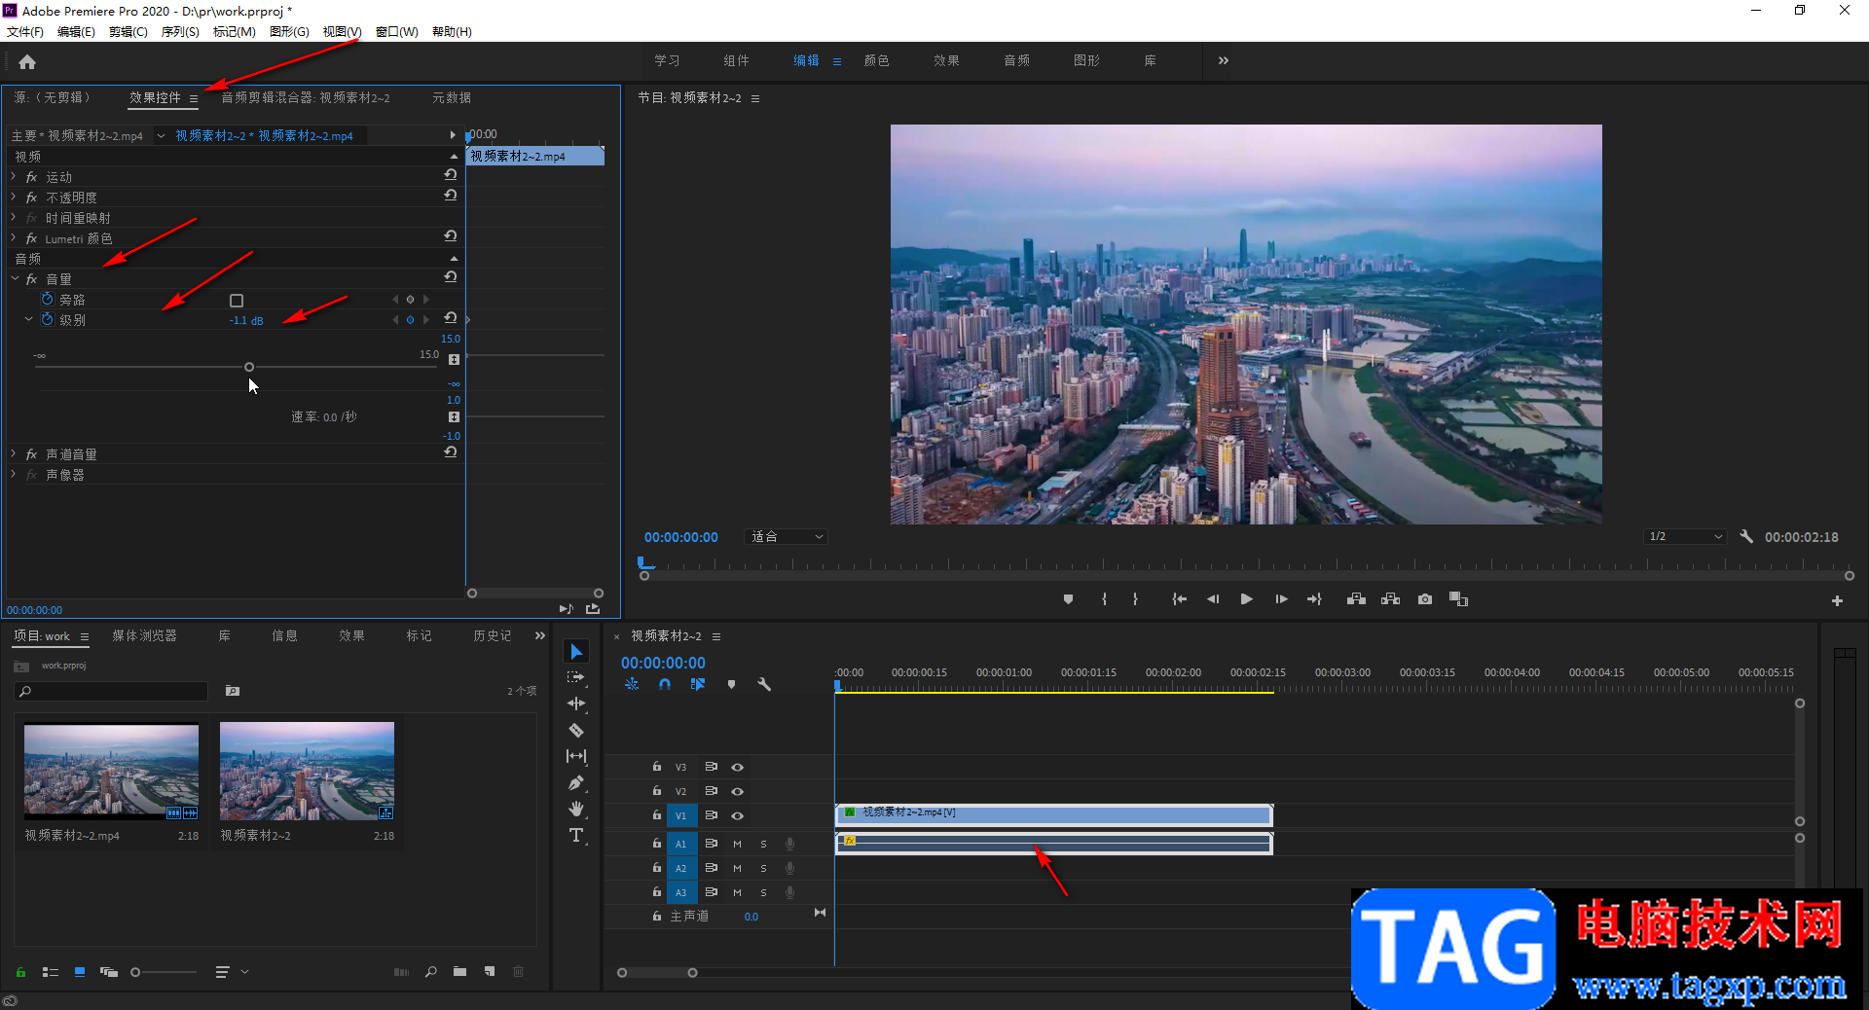Toggle V1 track output eye

738,815
